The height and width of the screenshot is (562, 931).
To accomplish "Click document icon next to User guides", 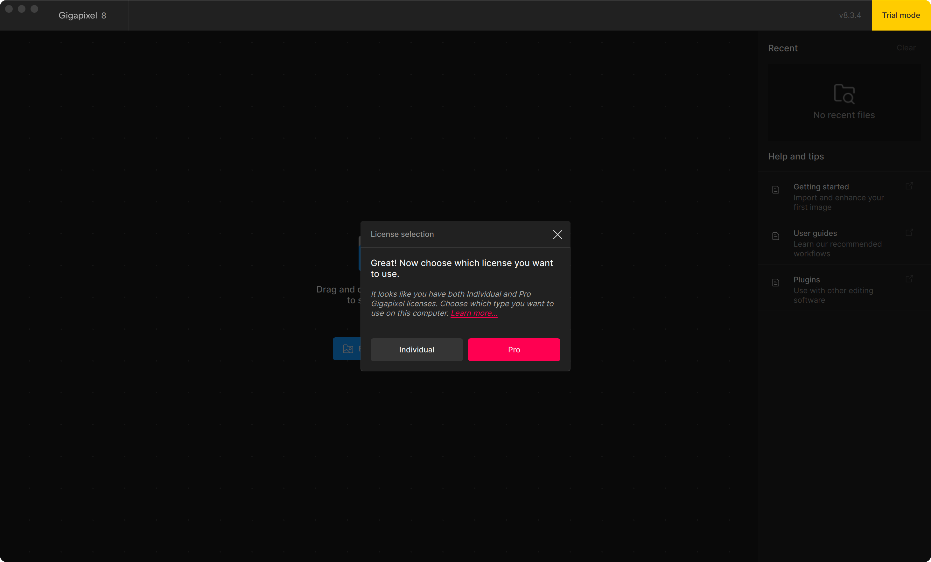I will (x=776, y=236).
